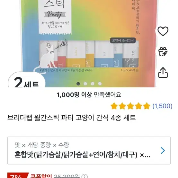The image size is (178, 178).
Task: Select the fourth carousel dot indicator
Action: 100,84
